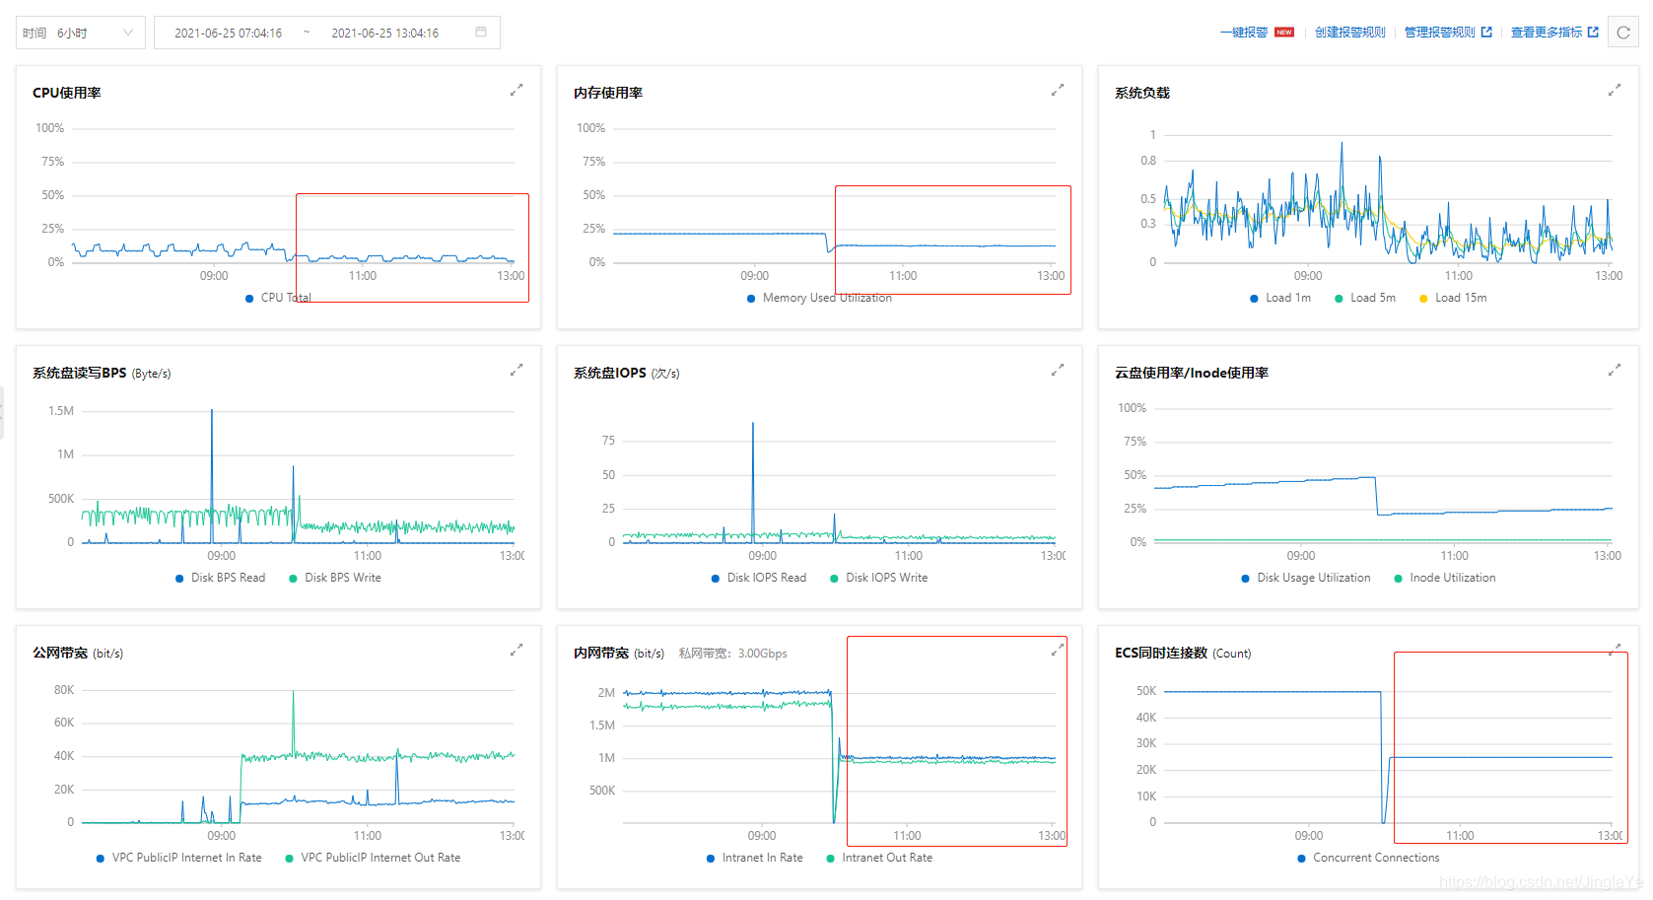Toggle the Intranet Out Rate legend series
1653x900 pixels.
879,858
